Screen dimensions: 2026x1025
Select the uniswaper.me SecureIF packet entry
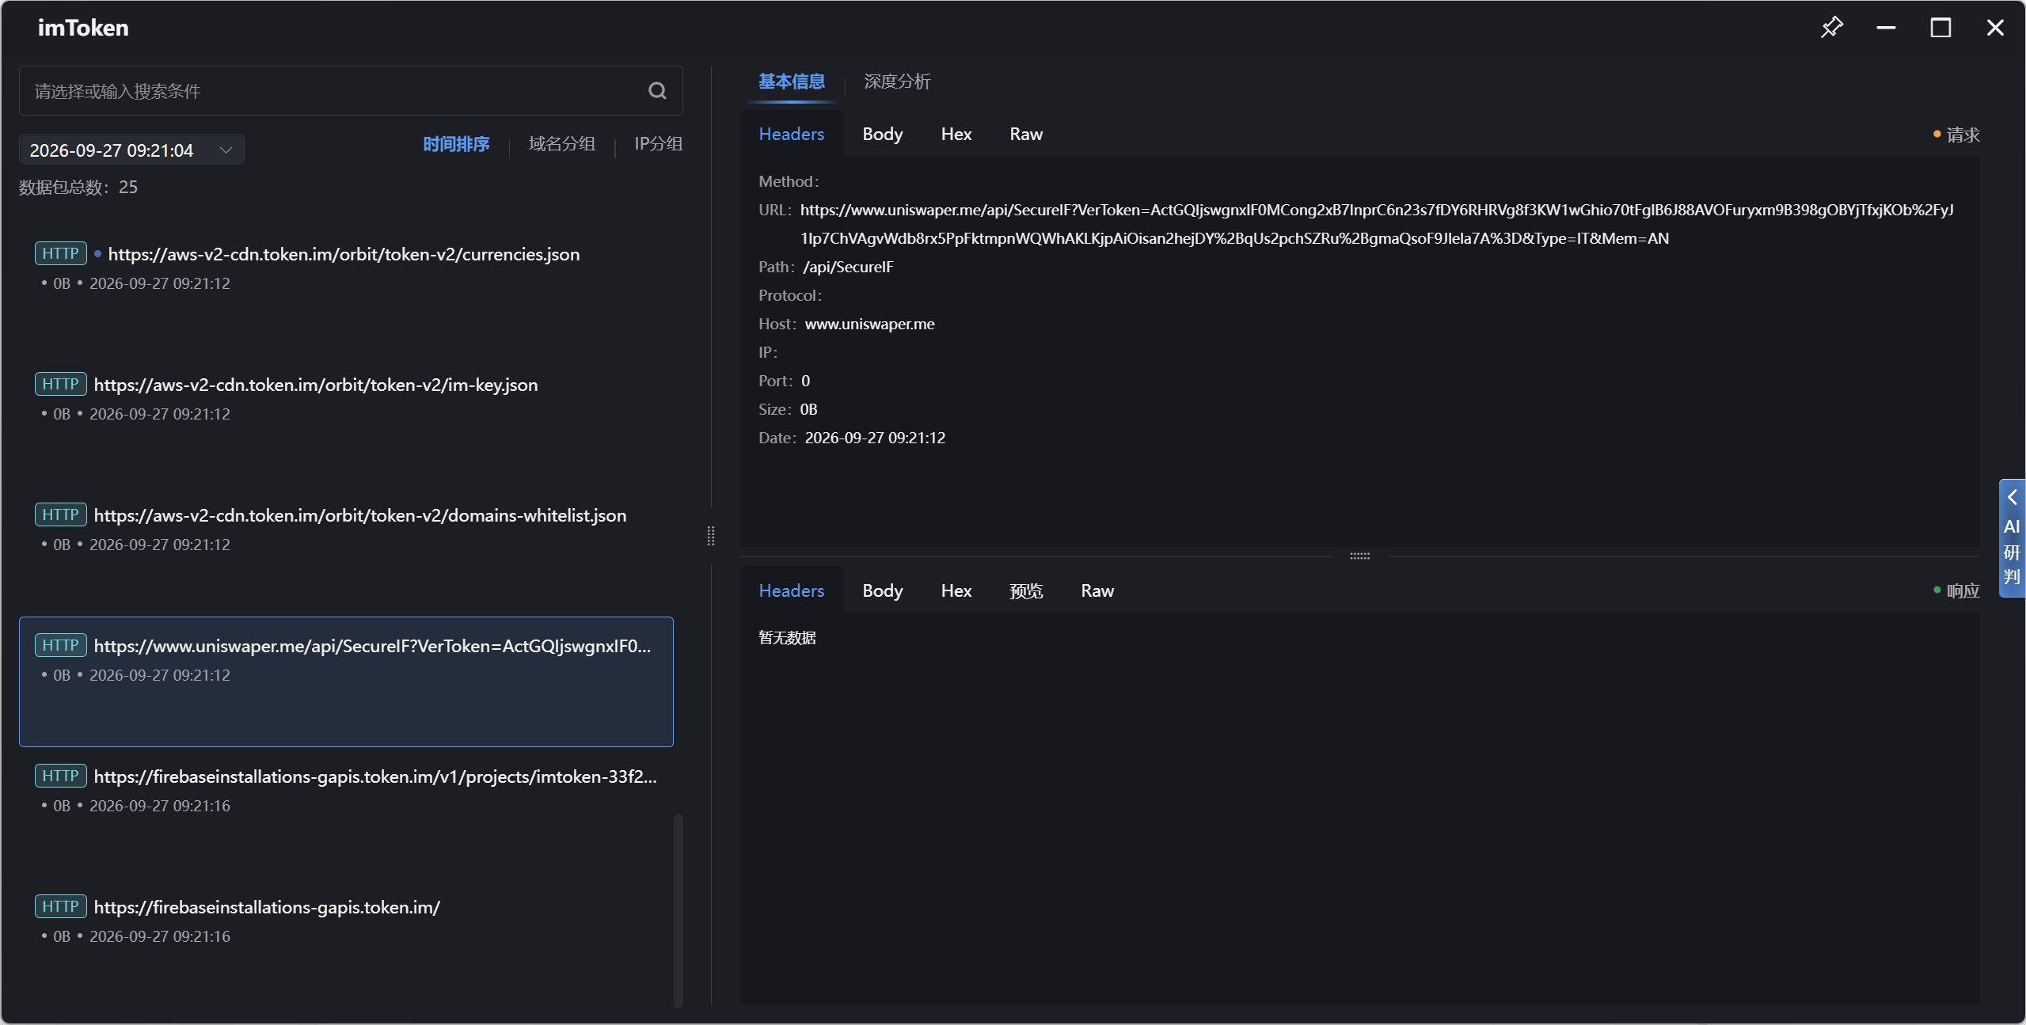tap(346, 681)
